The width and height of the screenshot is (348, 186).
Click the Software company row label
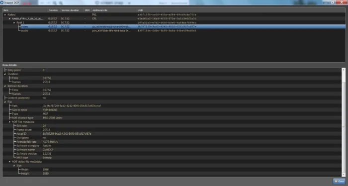28,146
